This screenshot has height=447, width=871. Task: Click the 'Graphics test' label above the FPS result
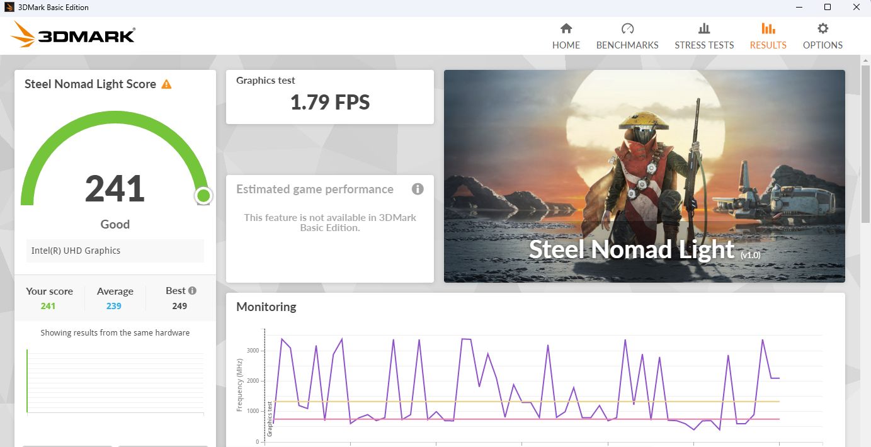click(265, 81)
